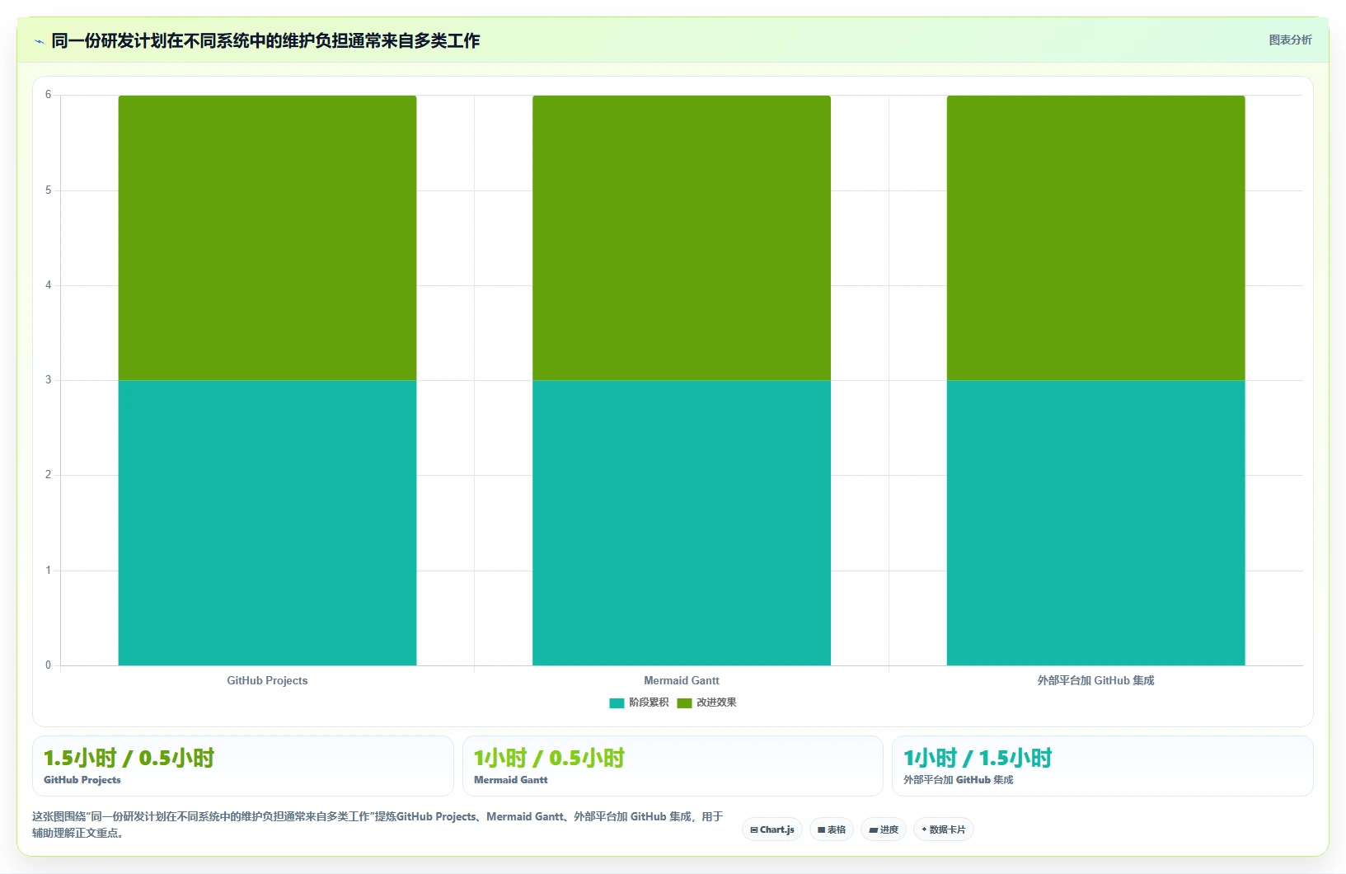Open the 1小时 / 1.5小时 stat card
1346x874 pixels.
pos(1103,766)
